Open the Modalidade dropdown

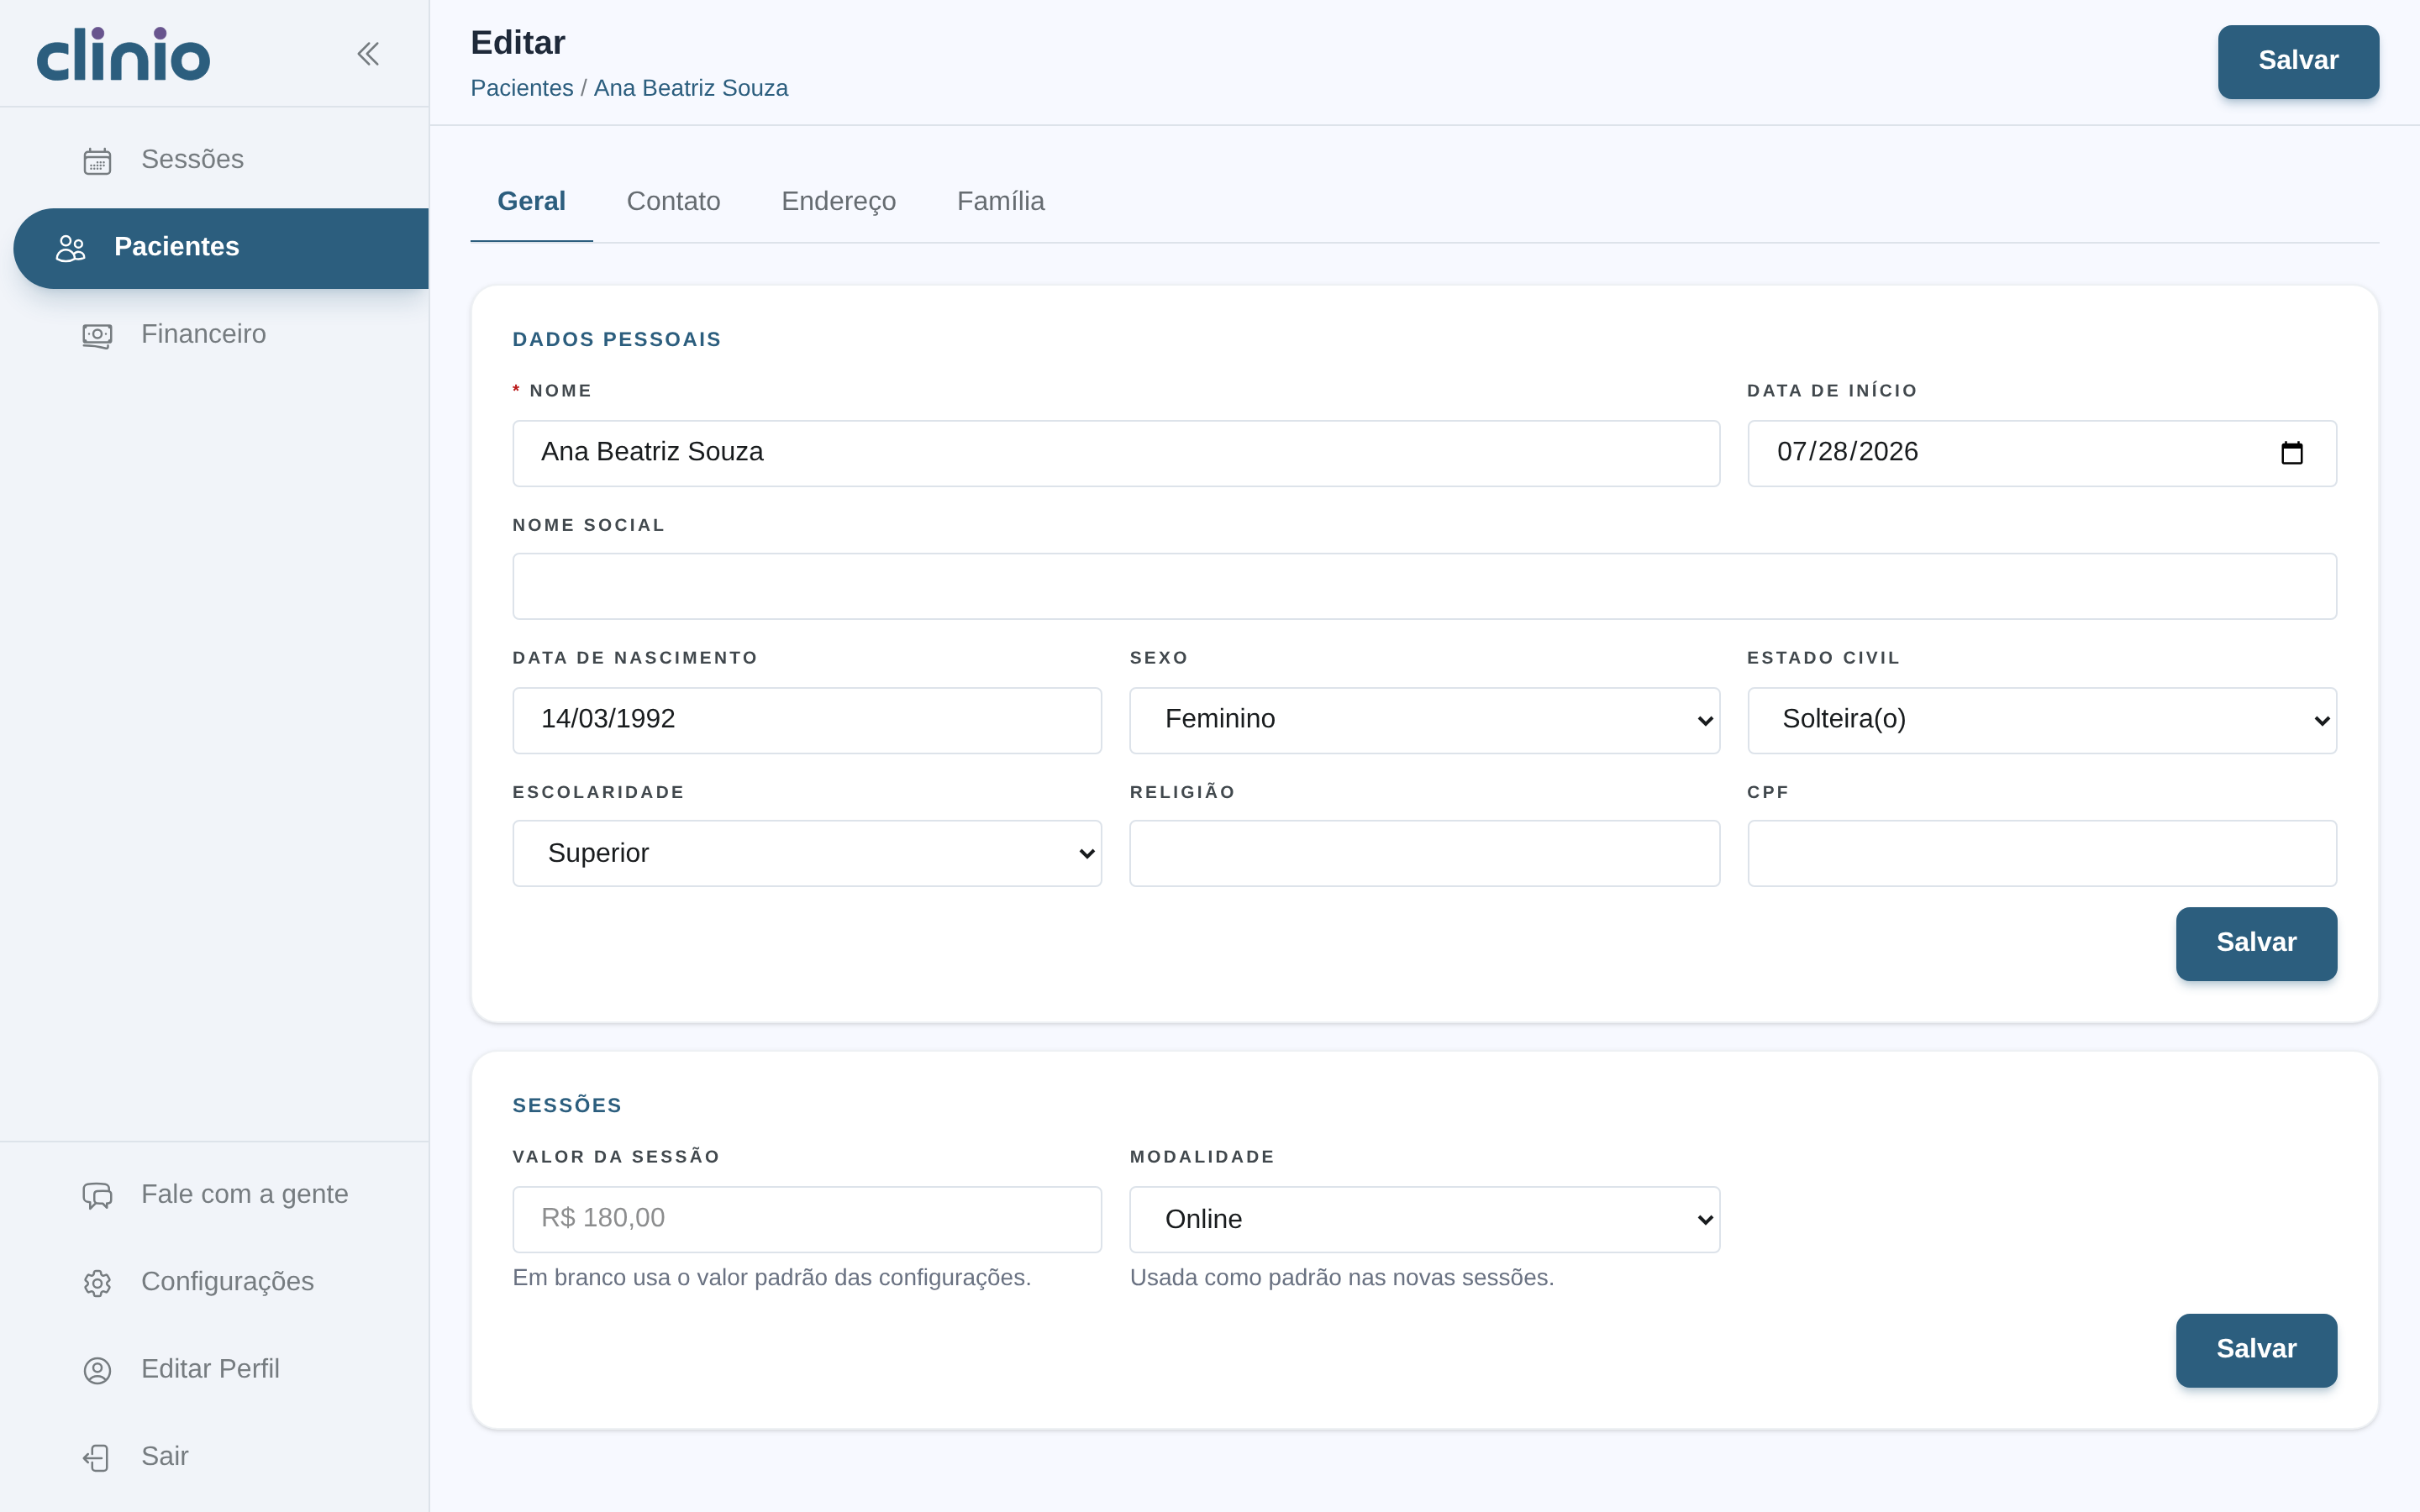click(1424, 1219)
